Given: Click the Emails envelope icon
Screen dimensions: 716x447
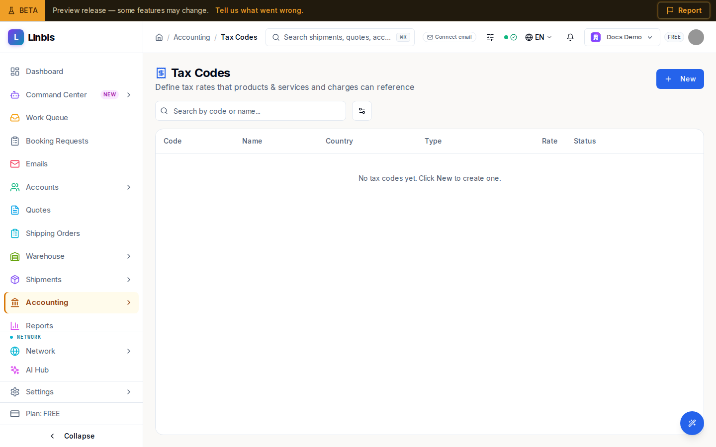Looking at the screenshot, I should [15, 164].
